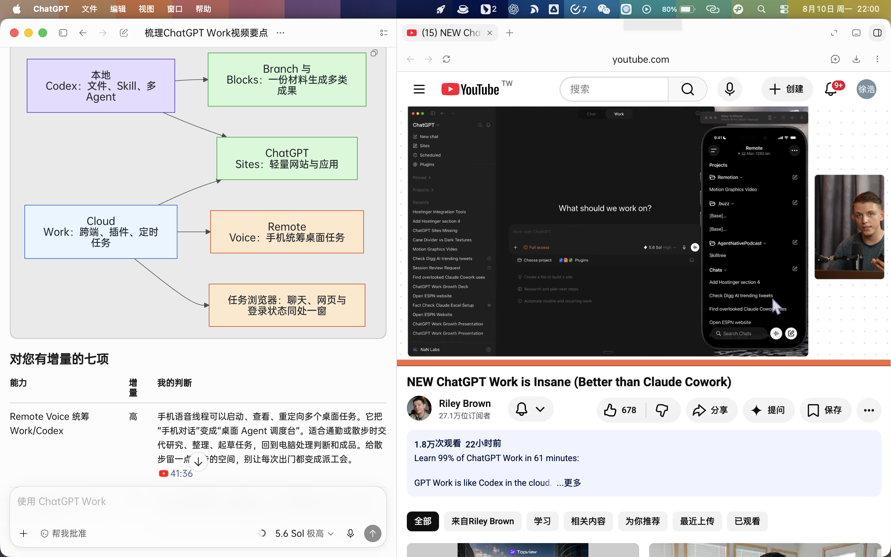Save the video with 保存 button

coord(825,410)
